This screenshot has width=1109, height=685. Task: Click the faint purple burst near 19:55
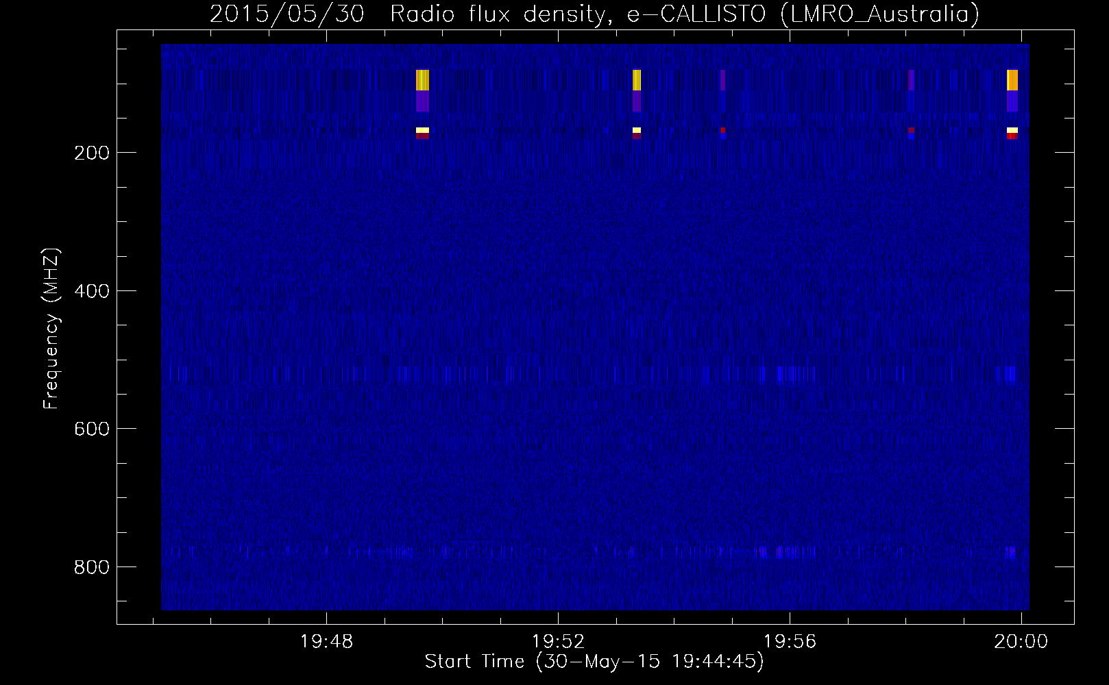(723, 80)
